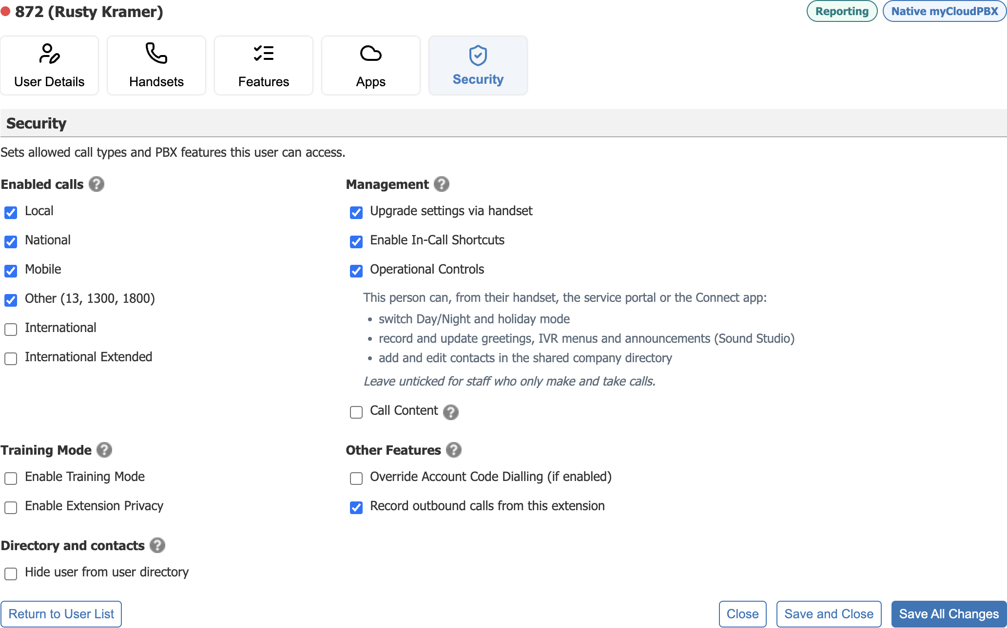The height and width of the screenshot is (628, 1007).
Task: Go to the Features tab
Action: coord(264,66)
